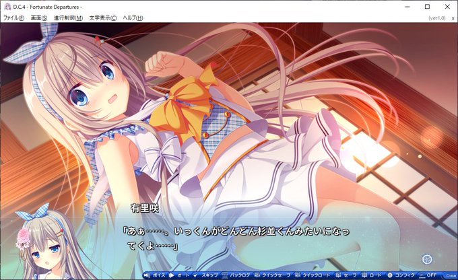The image size is (458, 280).
Task: Minimize the game window
Action: click(x=407, y=7)
